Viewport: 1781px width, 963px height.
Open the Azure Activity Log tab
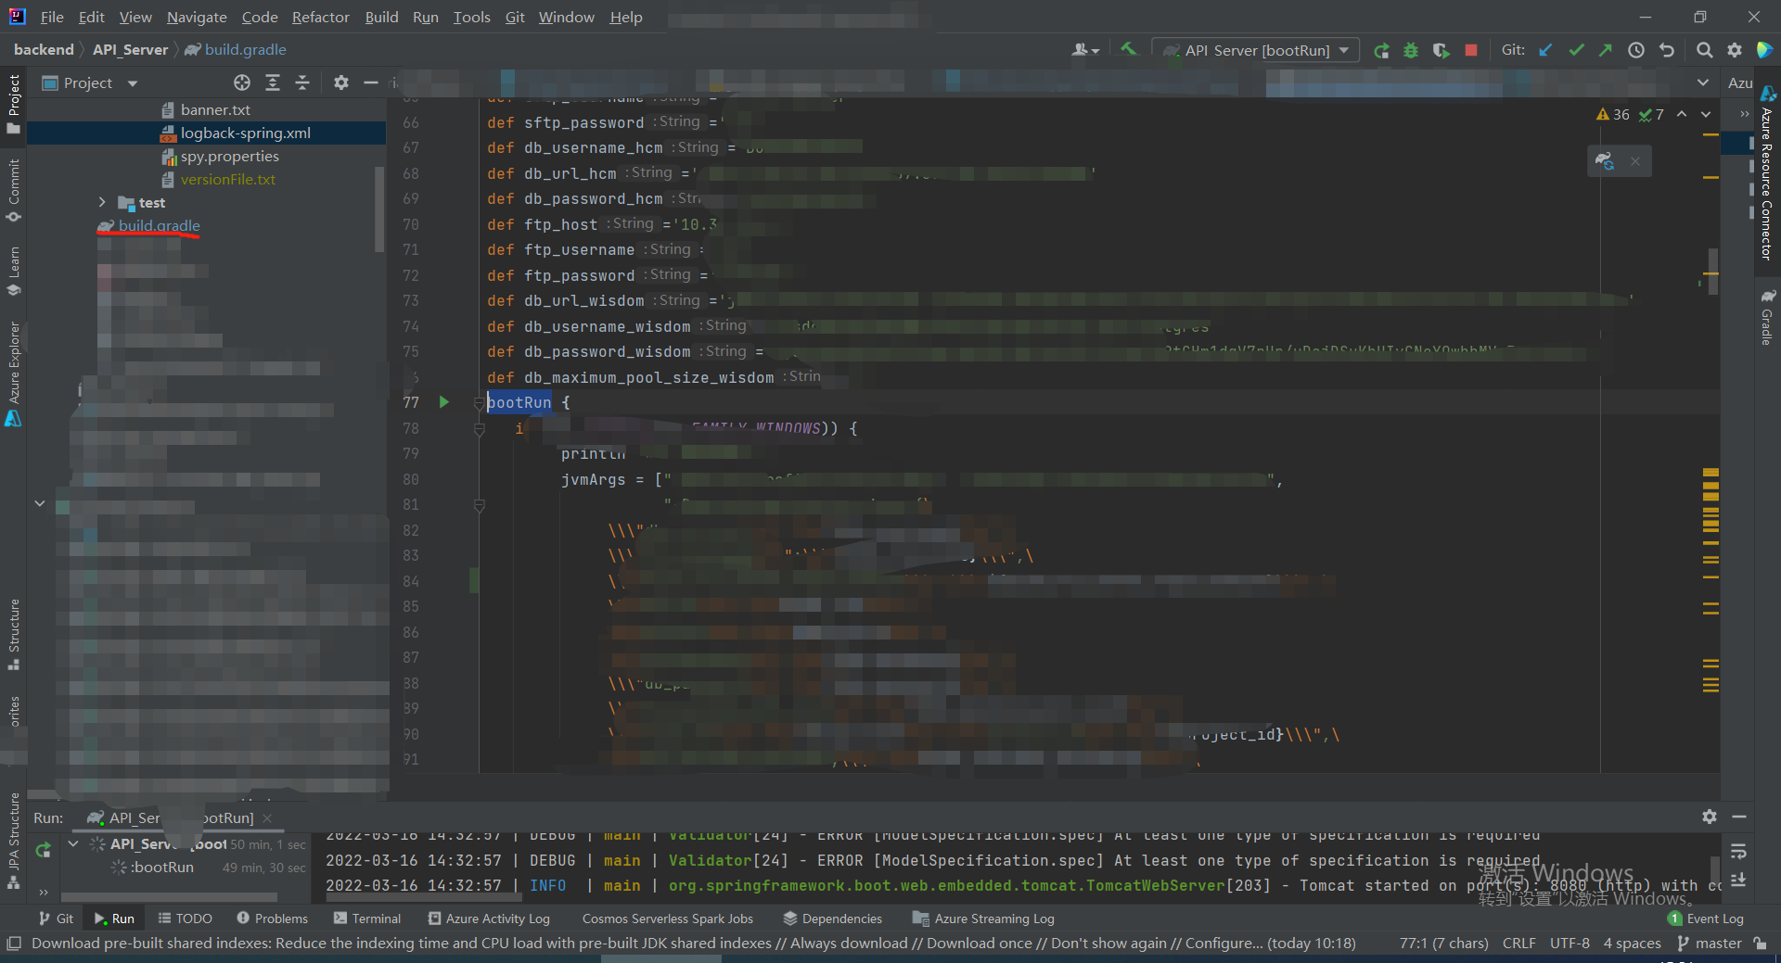coord(489,919)
